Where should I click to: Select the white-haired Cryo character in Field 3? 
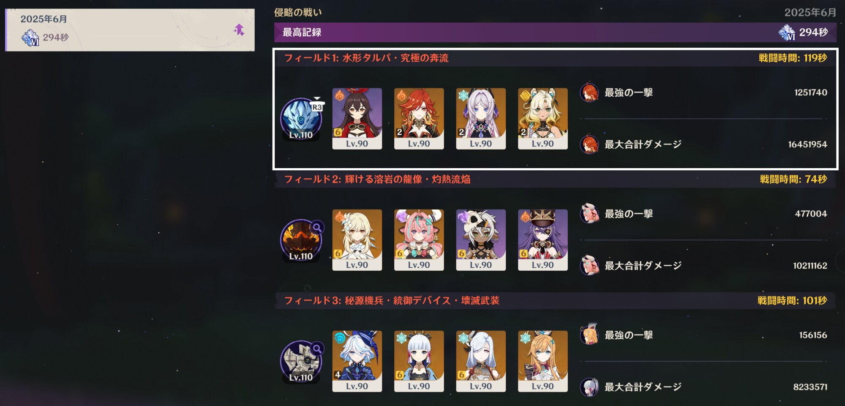click(x=481, y=361)
